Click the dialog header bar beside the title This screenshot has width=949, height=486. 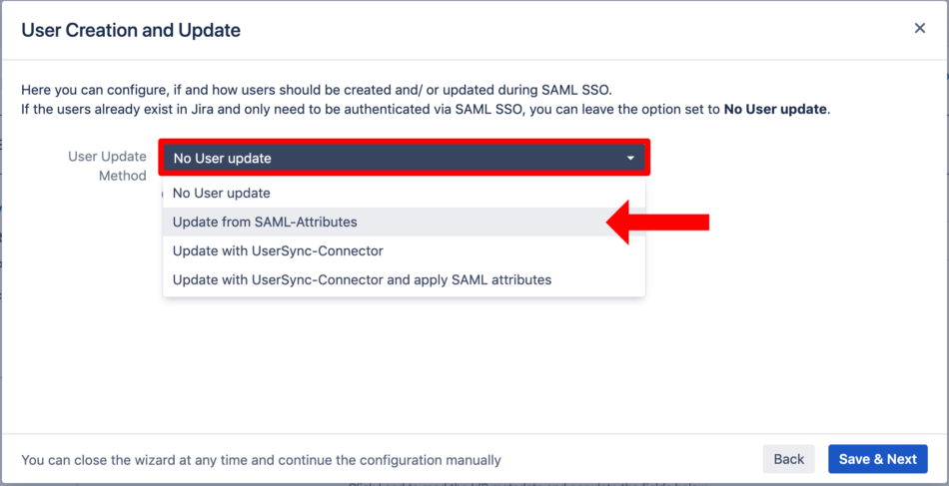pyautogui.click(x=575, y=30)
